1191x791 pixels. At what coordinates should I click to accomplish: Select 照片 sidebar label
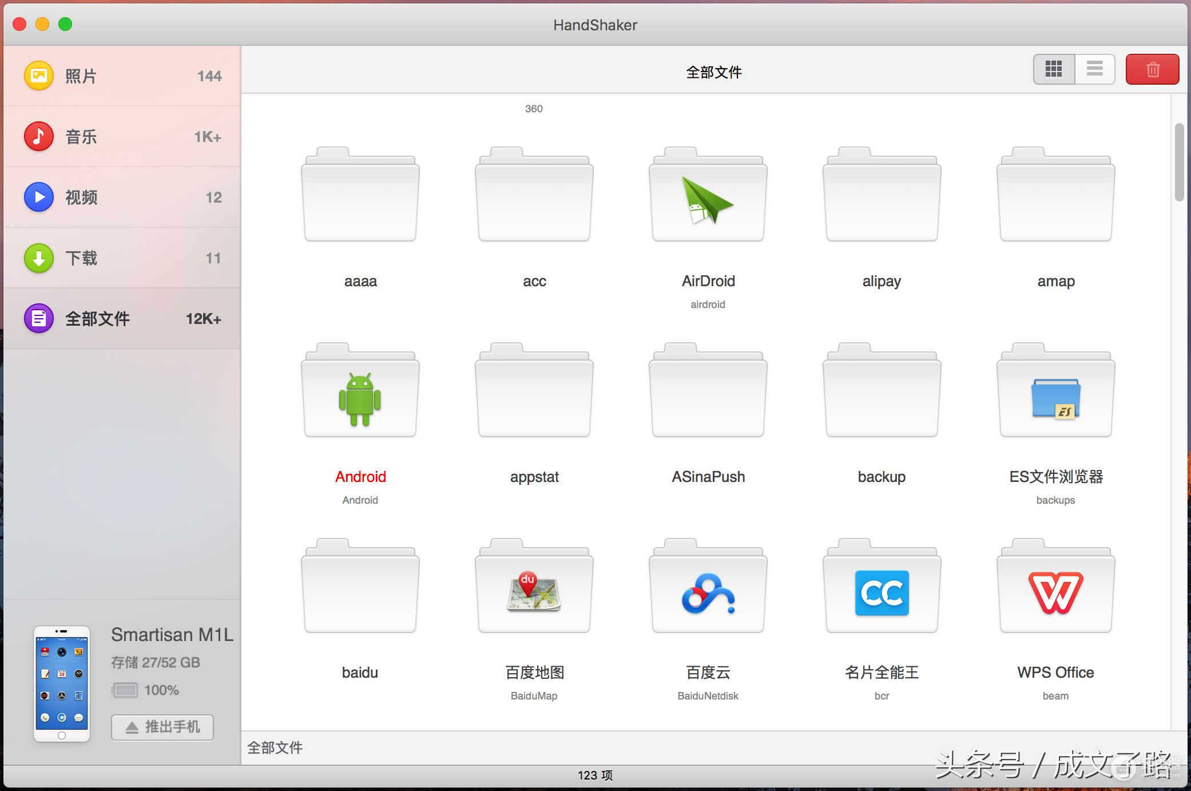pos(81,76)
